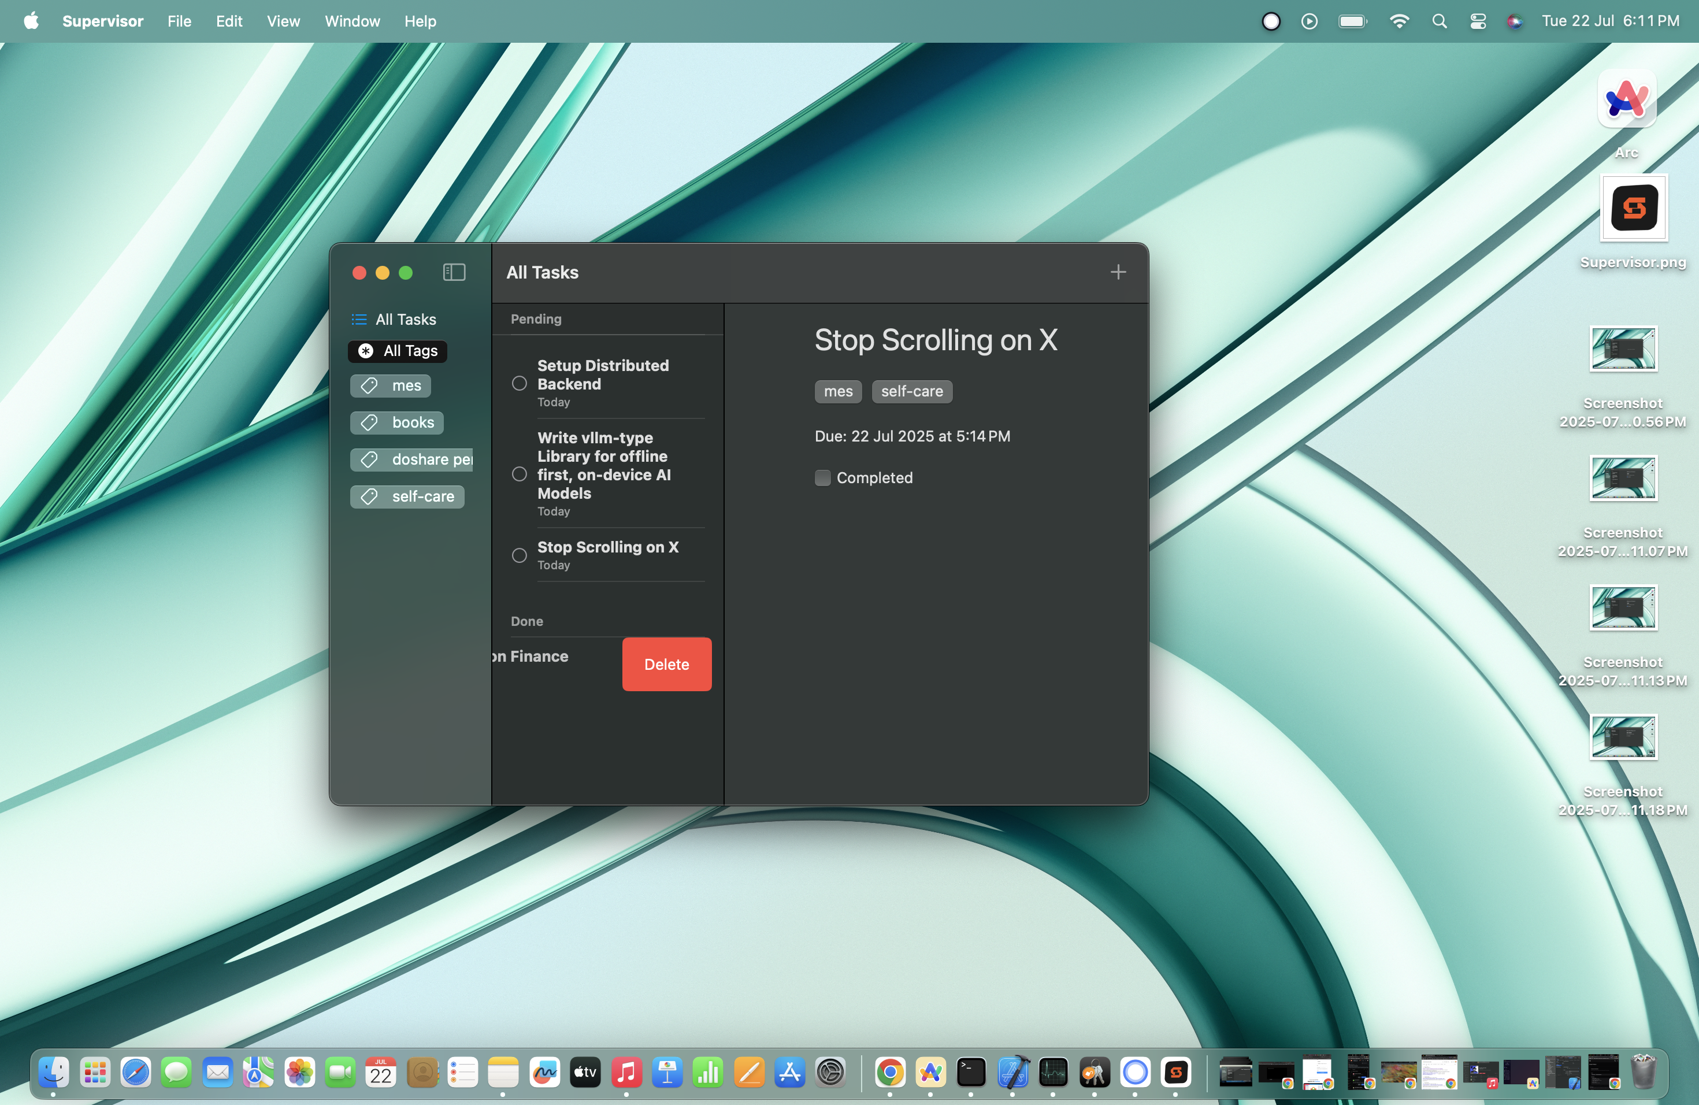Select desktop screenshot ending 0.56 PM
Screen dimensions: 1699x1105
[x=1623, y=349]
